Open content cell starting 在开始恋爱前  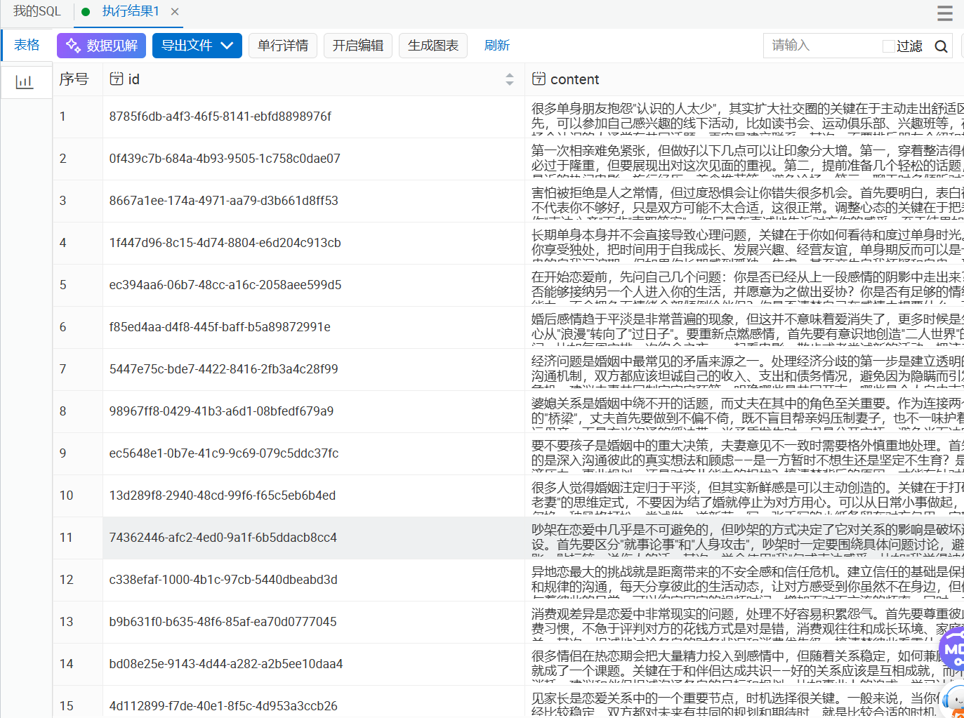point(744,285)
